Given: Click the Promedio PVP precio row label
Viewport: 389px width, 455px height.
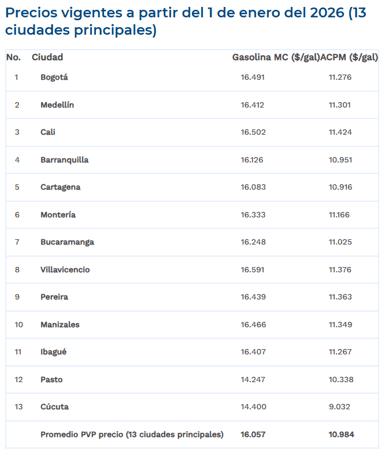Looking at the screenshot, I should point(132,435).
